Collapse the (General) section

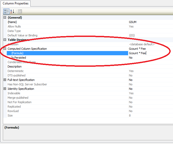click(5, 18)
